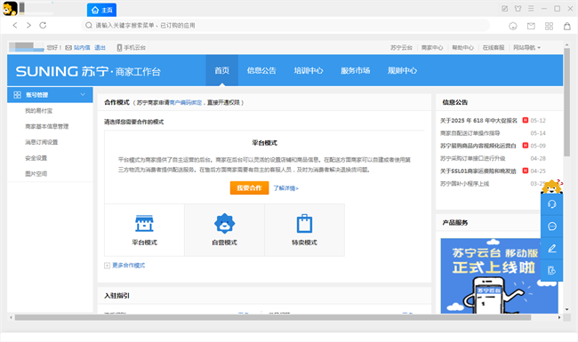Open 图片空间 in sidebar
This screenshot has width=578, height=342.
pyautogui.click(x=36, y=174)
